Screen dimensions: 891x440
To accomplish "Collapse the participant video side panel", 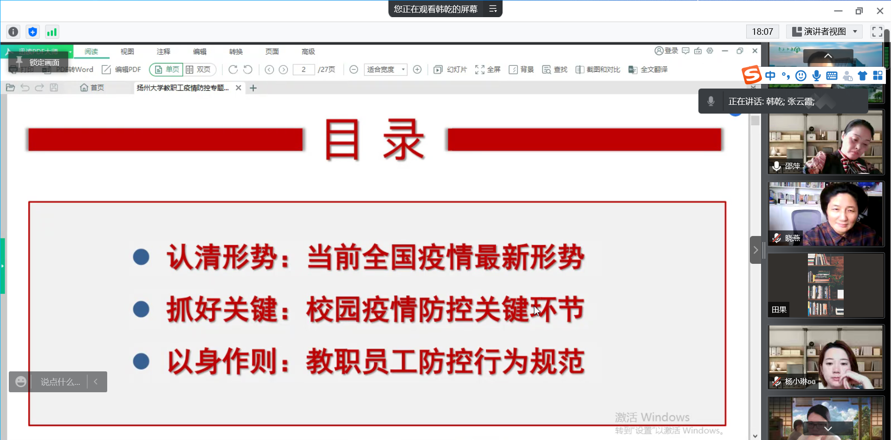I will [755, 250].
